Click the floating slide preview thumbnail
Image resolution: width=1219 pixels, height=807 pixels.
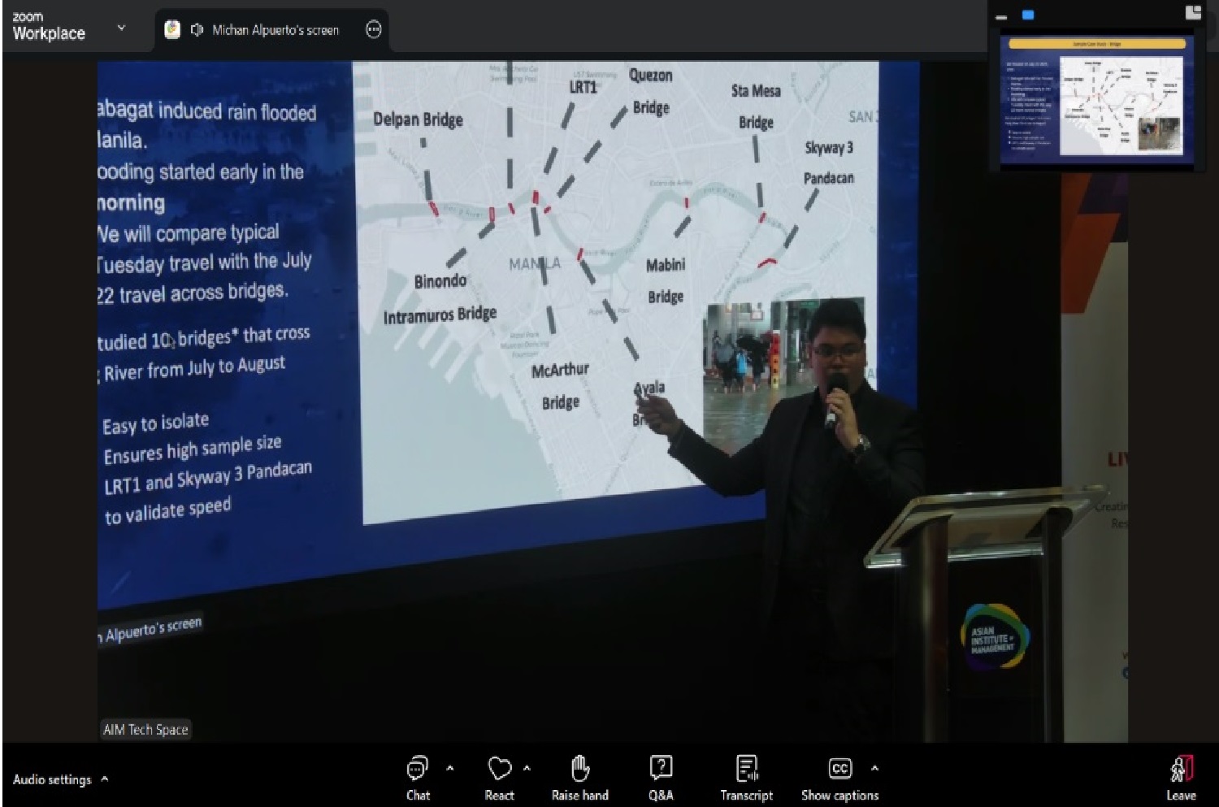(1095, 96)
